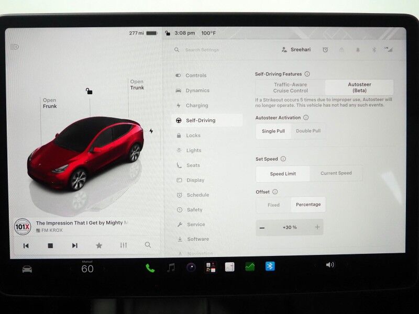Set Autosteer Activation to Double Pull

pos(308,131)
